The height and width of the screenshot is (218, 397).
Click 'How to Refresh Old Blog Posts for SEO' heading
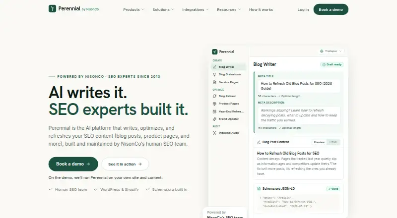click(x=288, y=153)
